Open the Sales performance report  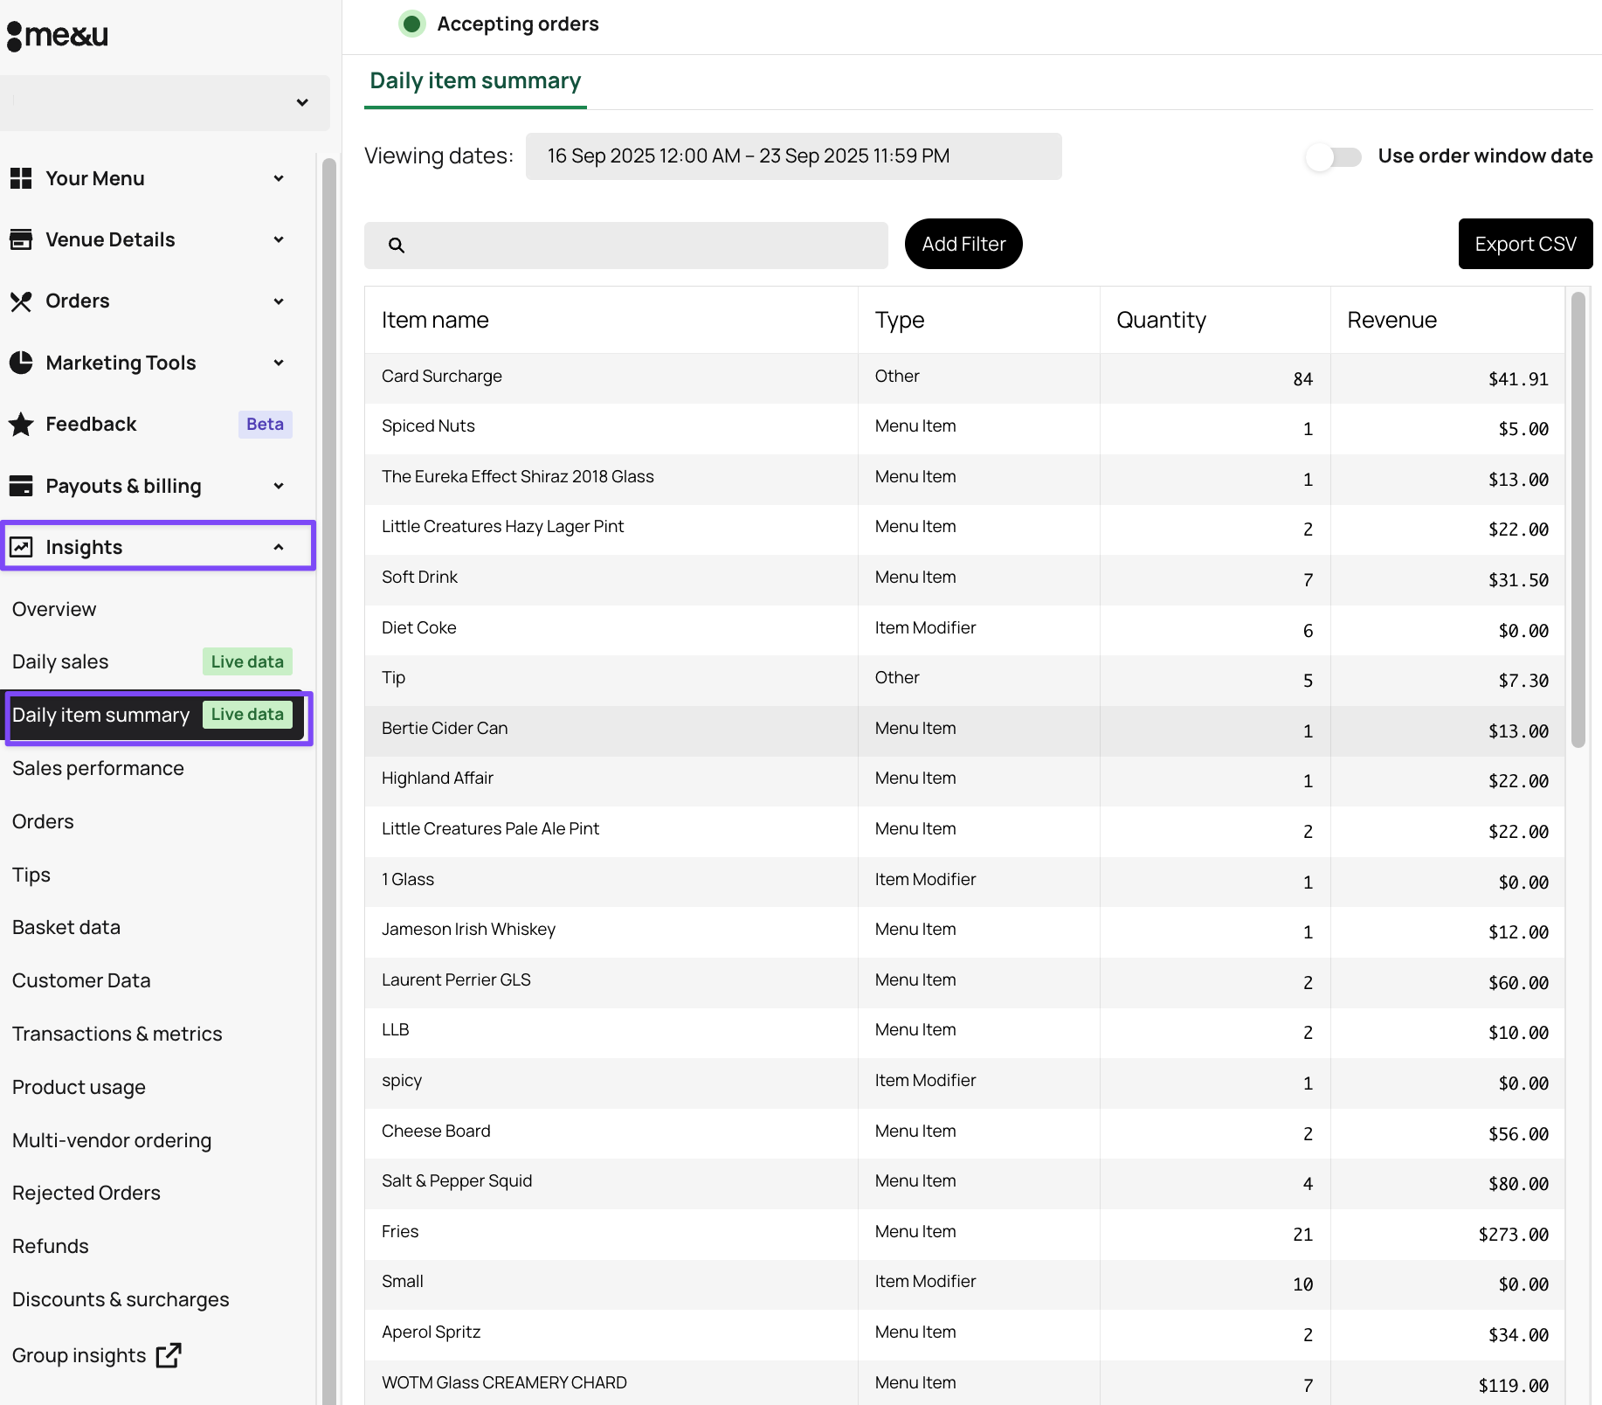98,768
